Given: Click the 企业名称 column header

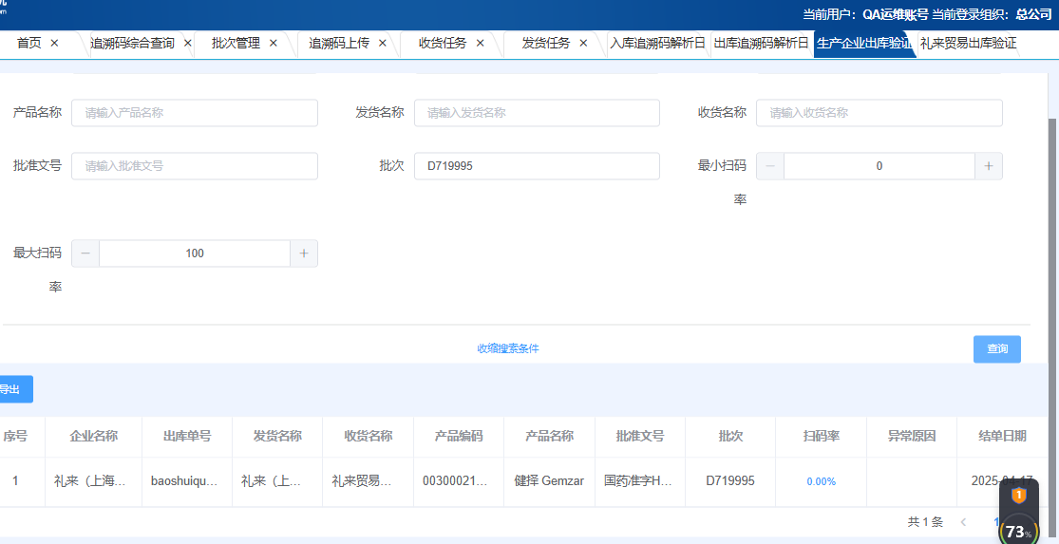Looking at the screenshot, I should 94,436.
